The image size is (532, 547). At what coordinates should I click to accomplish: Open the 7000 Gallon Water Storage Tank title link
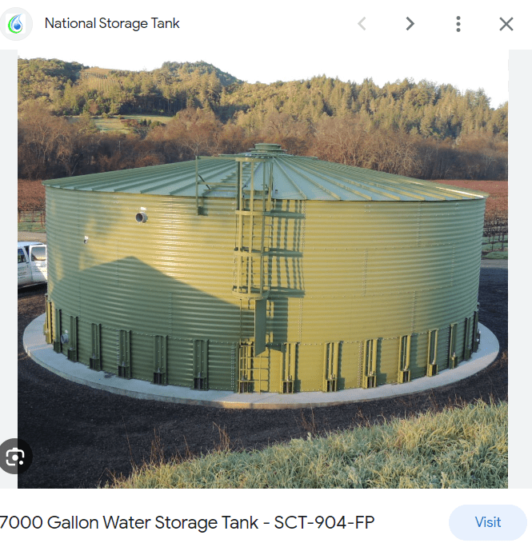[186, 522]
